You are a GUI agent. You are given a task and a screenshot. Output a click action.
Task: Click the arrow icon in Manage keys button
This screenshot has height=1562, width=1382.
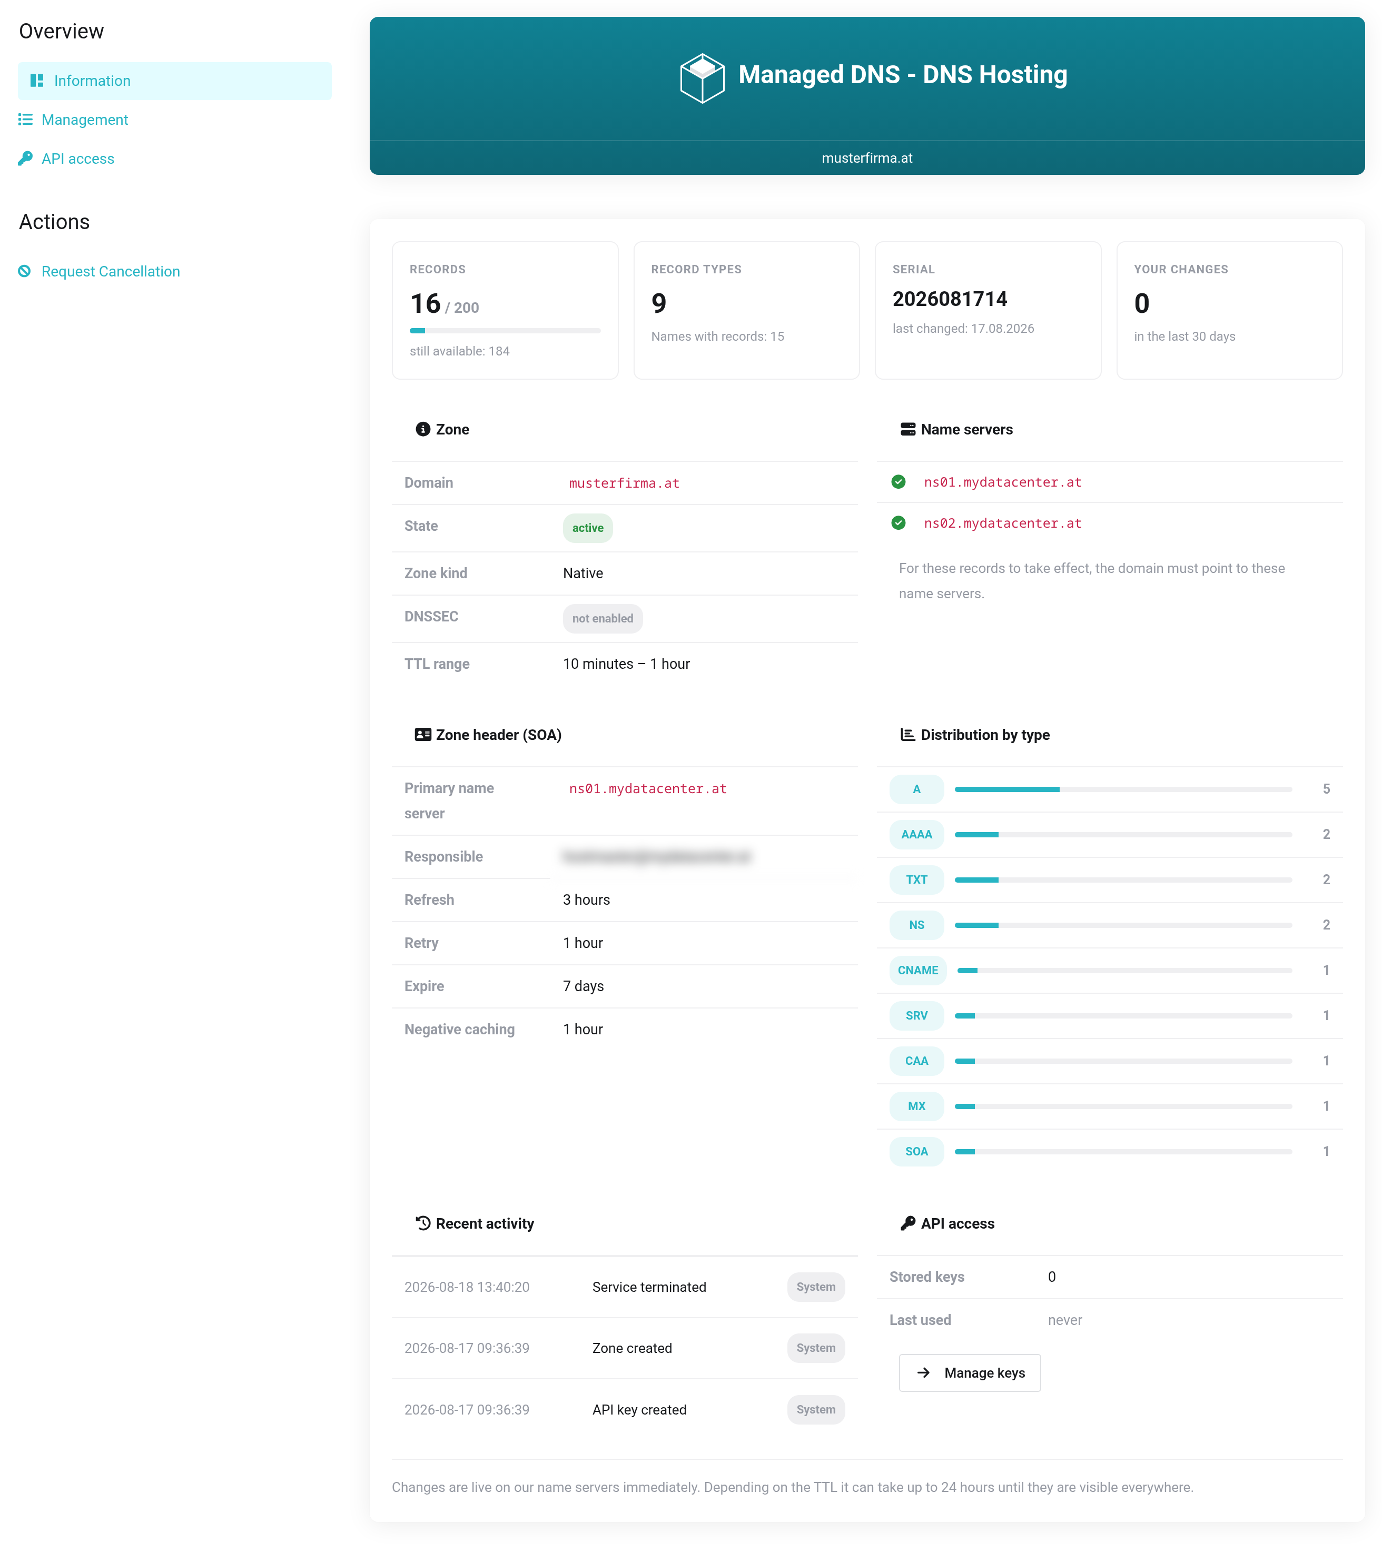tap(923, 1373)
